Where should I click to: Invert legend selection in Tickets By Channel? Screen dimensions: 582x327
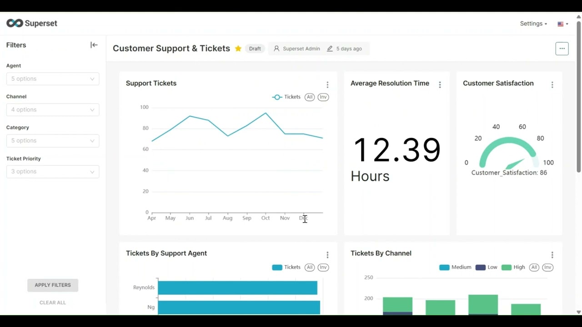547,267
